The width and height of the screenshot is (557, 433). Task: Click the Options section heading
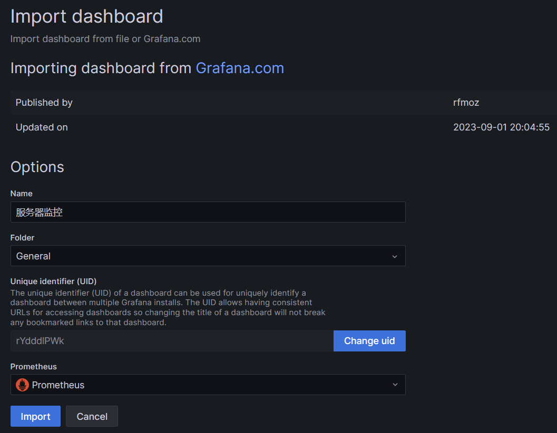(37, 167)
